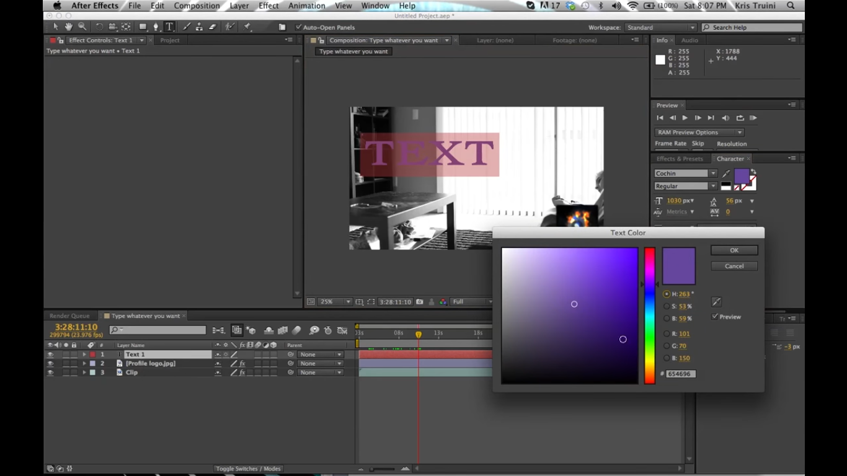Select the Clone Stamp tool

click(199, 27)
